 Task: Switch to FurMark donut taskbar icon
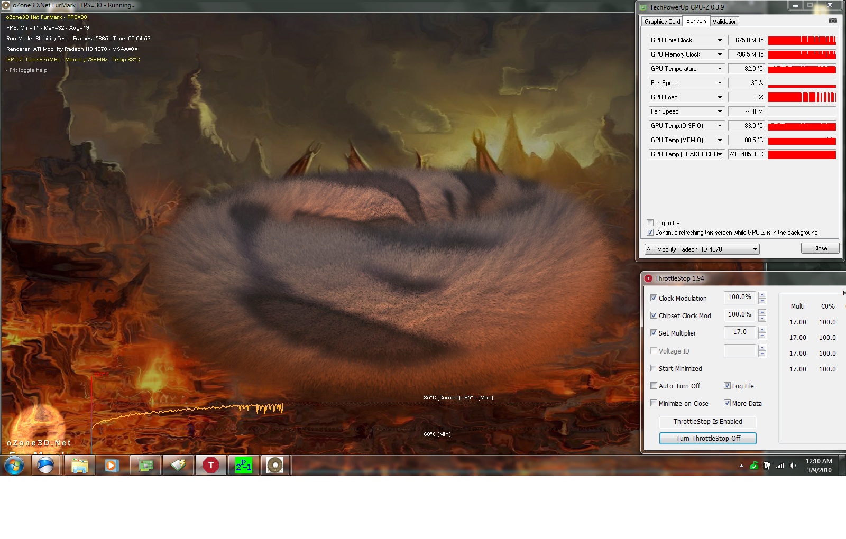275,466
